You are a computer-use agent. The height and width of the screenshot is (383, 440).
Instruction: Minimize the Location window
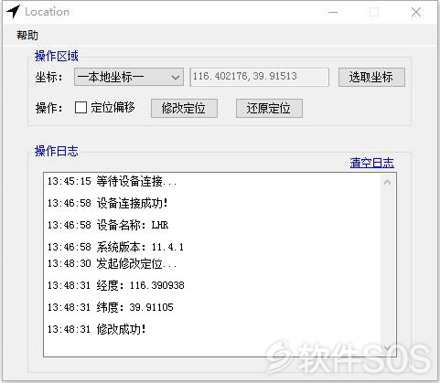pyautogui.click(x=333, y=12)
